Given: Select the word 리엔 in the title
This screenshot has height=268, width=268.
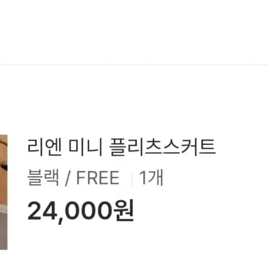Looking at the screenshot, I should pyautogui.click(x=45, y=148).
